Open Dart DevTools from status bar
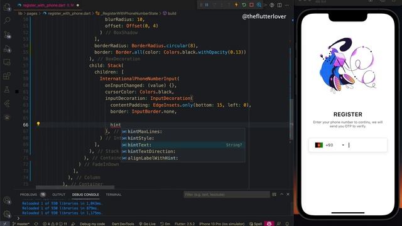The image size is (402, 226). coord(123,223)
